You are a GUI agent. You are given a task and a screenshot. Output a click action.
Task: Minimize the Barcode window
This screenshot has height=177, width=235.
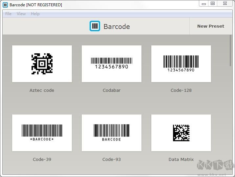(x=204, y=4)
